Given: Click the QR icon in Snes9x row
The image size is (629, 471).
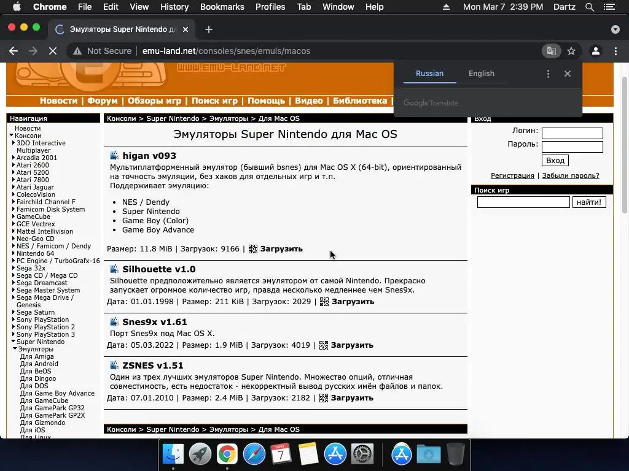Looking at the screenshot, I should 323,345.
